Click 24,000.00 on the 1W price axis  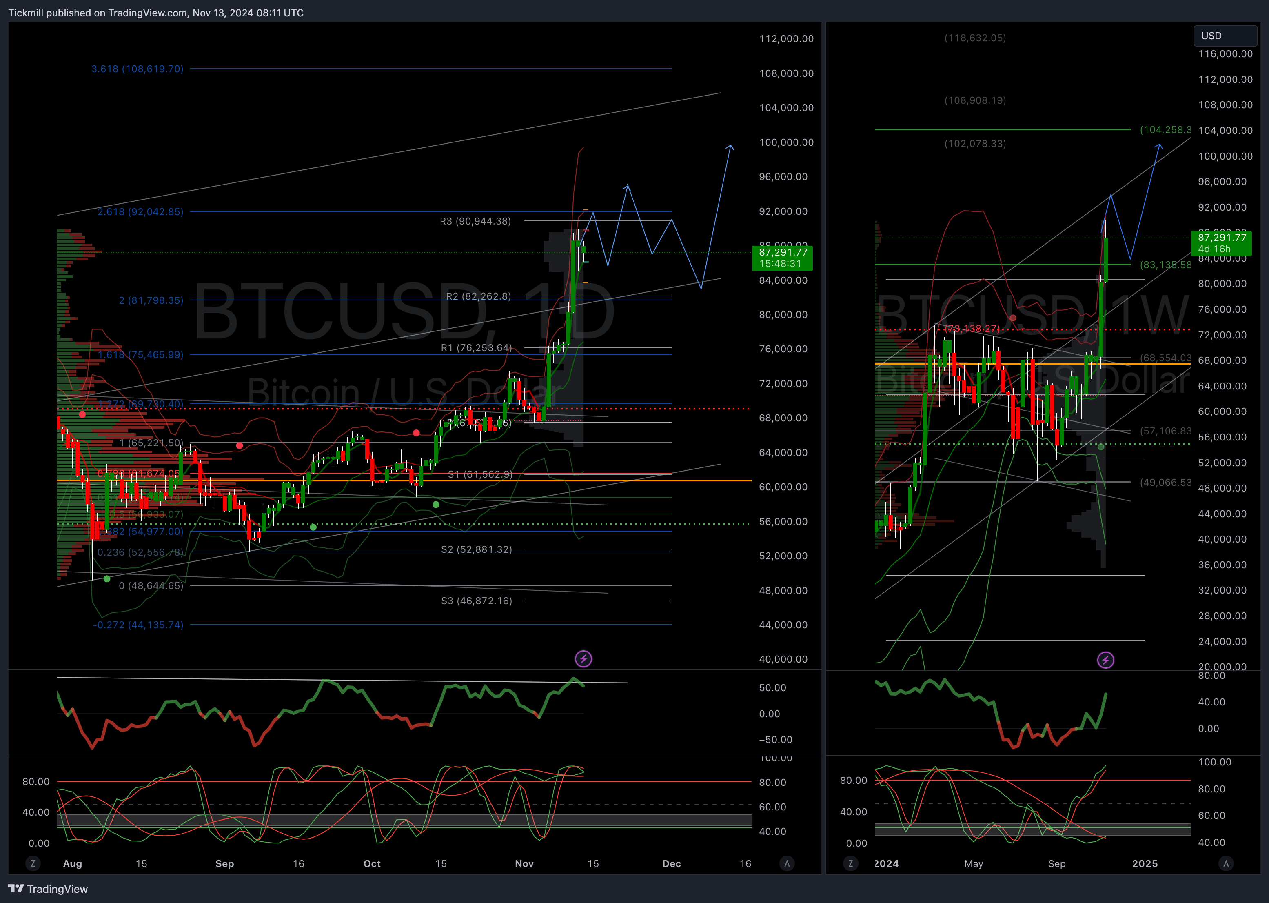pyautogui.click(x=1223, y=641)
